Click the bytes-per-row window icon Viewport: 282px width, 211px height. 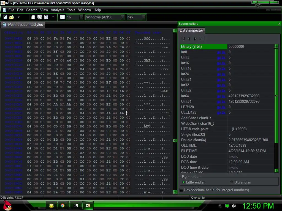tap(63, 17)
